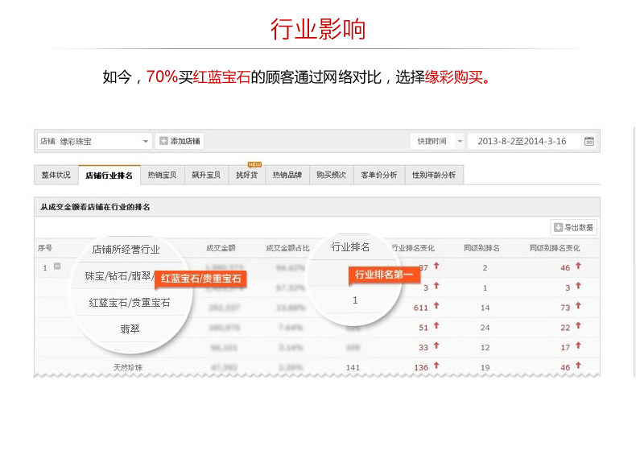
Task: Click the 翡翠 industry row
Action: [x=130, y=329]
